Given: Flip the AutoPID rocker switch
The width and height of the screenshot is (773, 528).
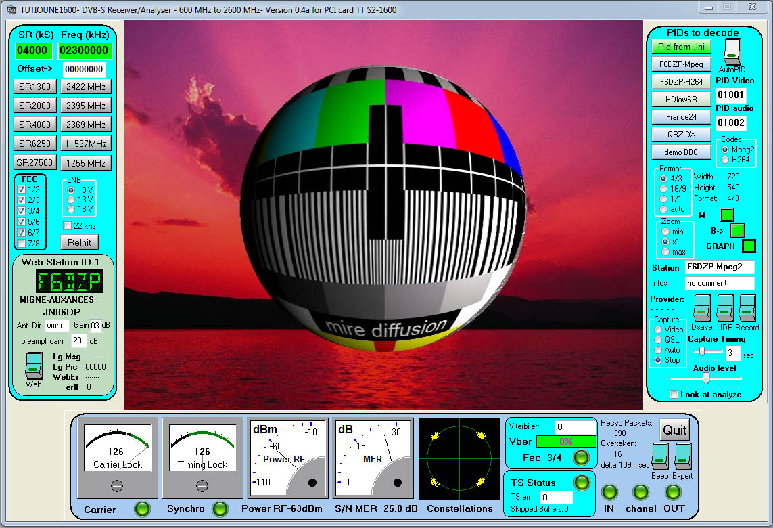Looking at the screenshot, I should tap(732, 51).
